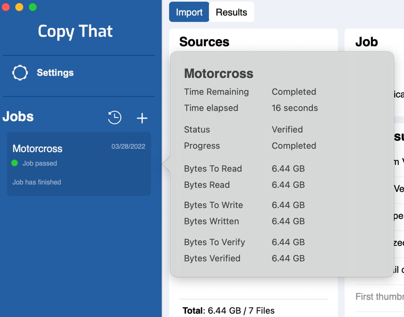
Task: Click the Bytes To Write label
Action: coord(214,205)
